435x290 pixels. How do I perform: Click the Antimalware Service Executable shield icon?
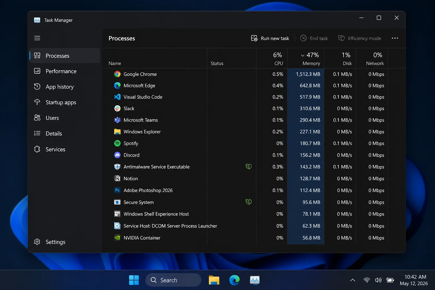click(x=117, y=167)
